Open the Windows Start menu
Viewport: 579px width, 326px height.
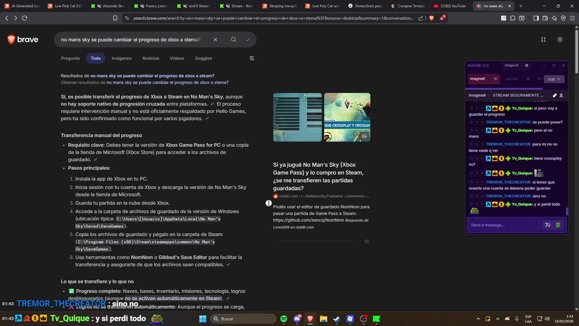[x=203, y=319]
